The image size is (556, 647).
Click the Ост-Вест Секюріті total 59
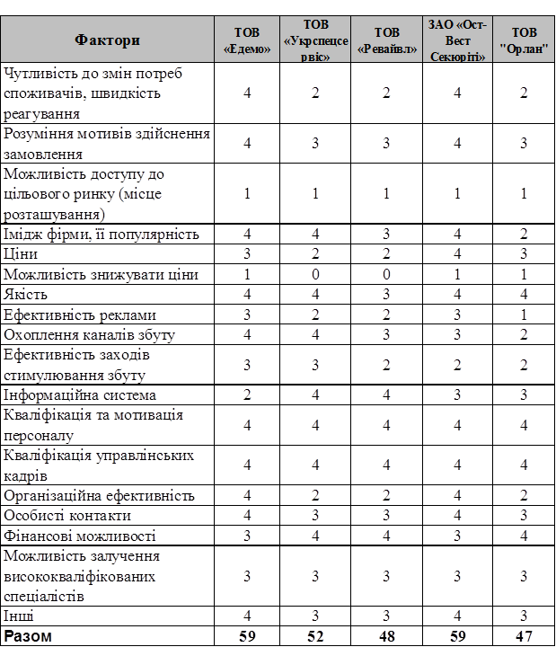click(457, 636)
